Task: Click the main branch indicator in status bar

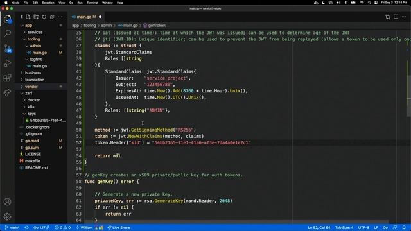Action: pos(12,227)
